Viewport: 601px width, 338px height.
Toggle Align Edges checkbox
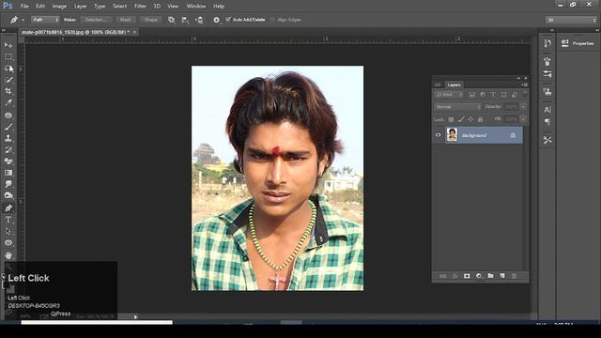[272, 20]
